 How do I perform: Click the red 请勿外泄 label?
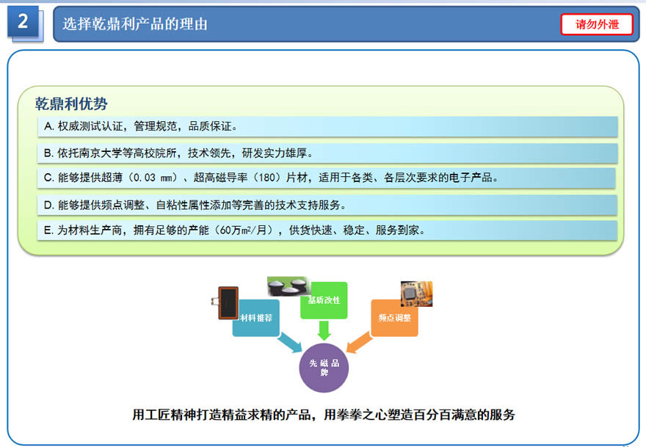[596, 24]
